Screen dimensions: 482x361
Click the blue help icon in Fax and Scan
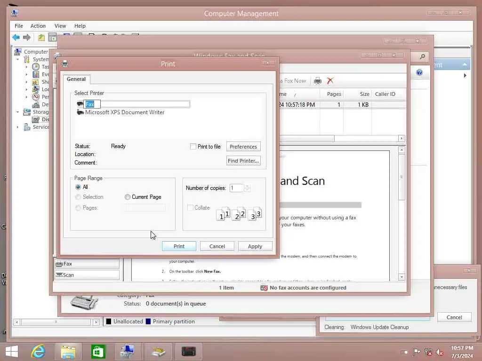click(x=419, y=72)
